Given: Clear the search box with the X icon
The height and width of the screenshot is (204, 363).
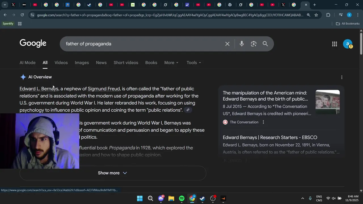Looking at the screenshot, I should [x=227, y=44].
